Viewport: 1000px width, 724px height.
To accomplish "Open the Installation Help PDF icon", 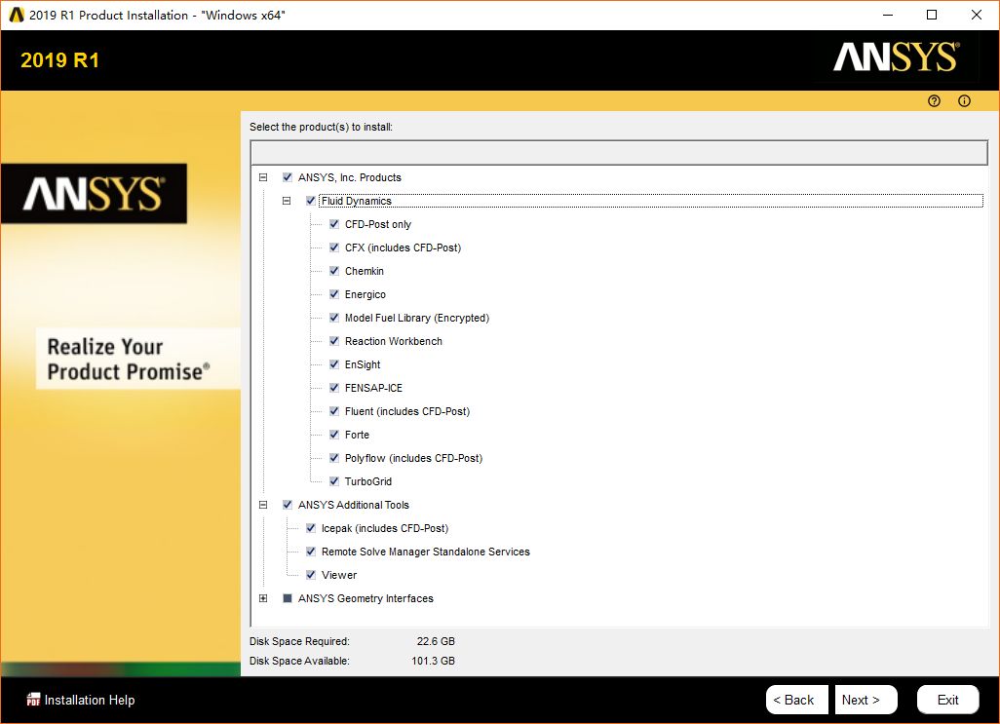I will (x=33, y=700).
